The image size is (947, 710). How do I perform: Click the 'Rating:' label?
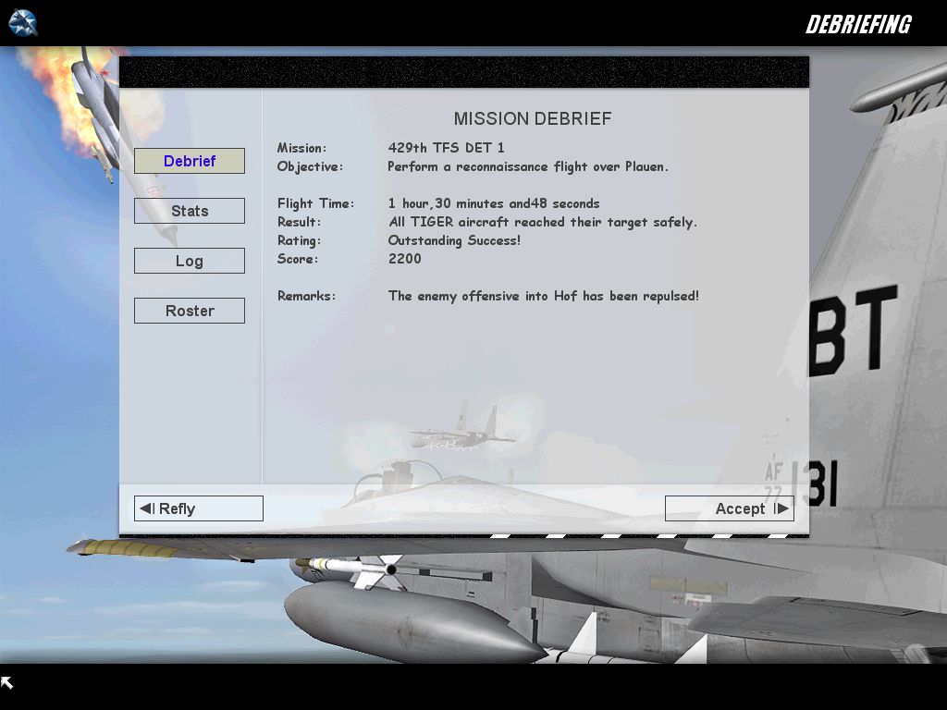pos(299,241)
